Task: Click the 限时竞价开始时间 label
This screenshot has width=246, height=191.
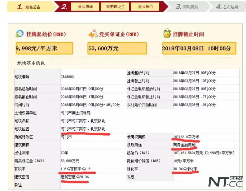Action: coord(142,105)
